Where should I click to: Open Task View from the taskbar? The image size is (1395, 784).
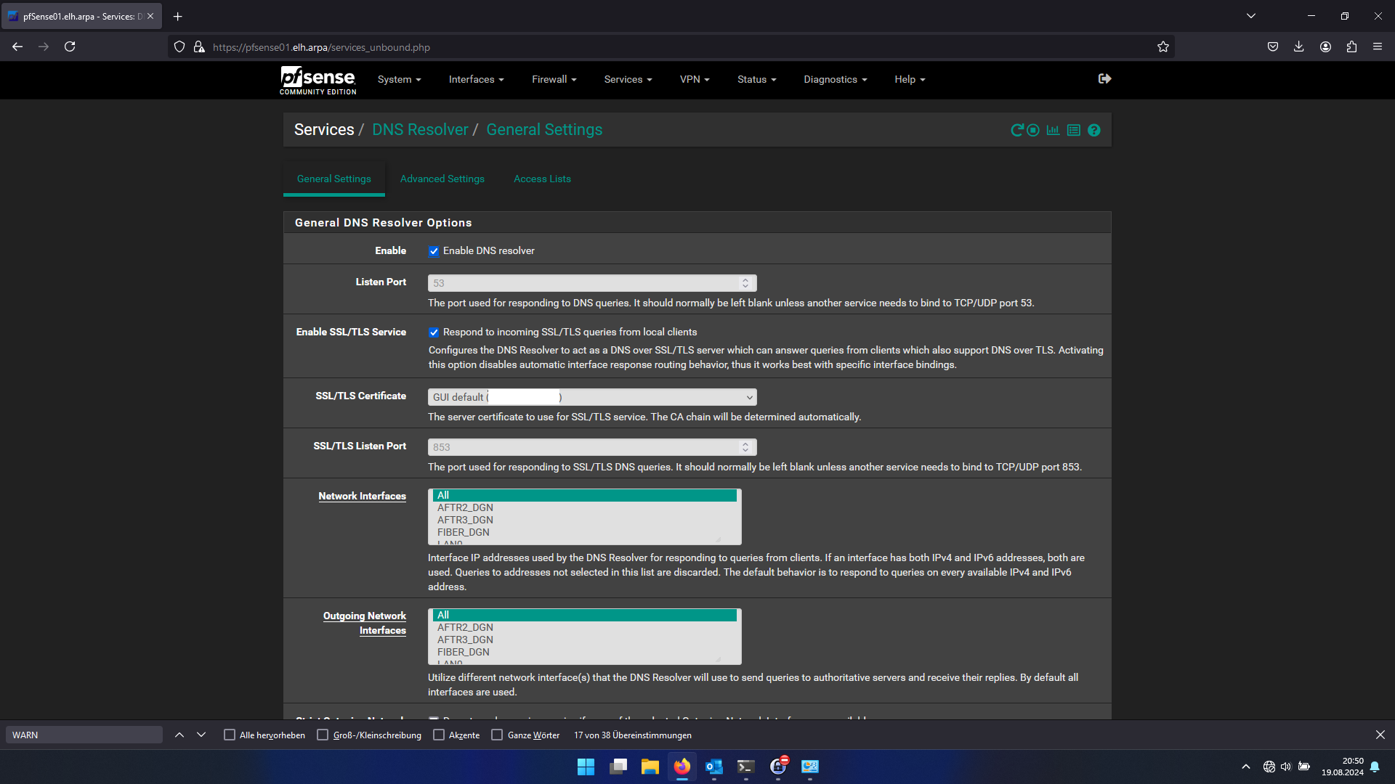(618, 767)
